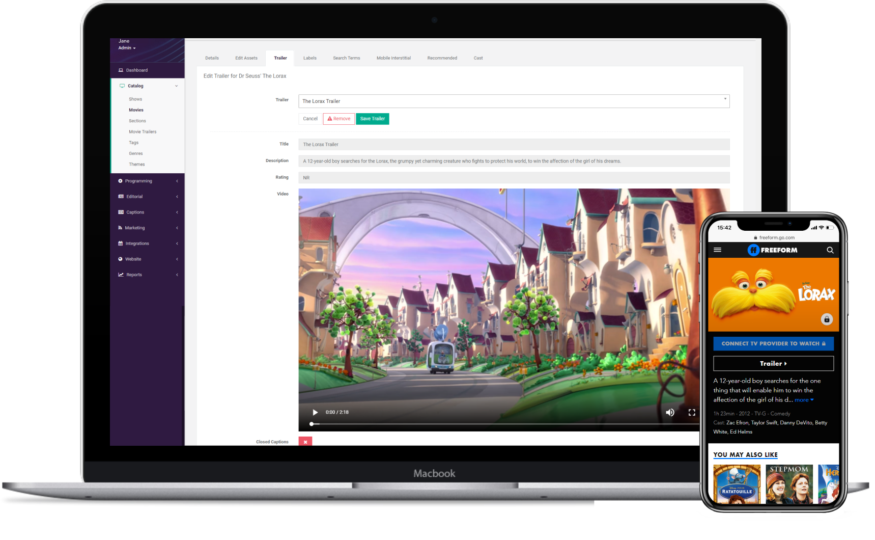Click the Catalog monitor icon
Viewport: 875px width, 540px height.
pyautogui.click(x=122, y=86)
